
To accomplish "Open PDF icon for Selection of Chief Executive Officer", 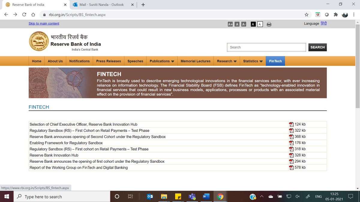I will [291, 124].
